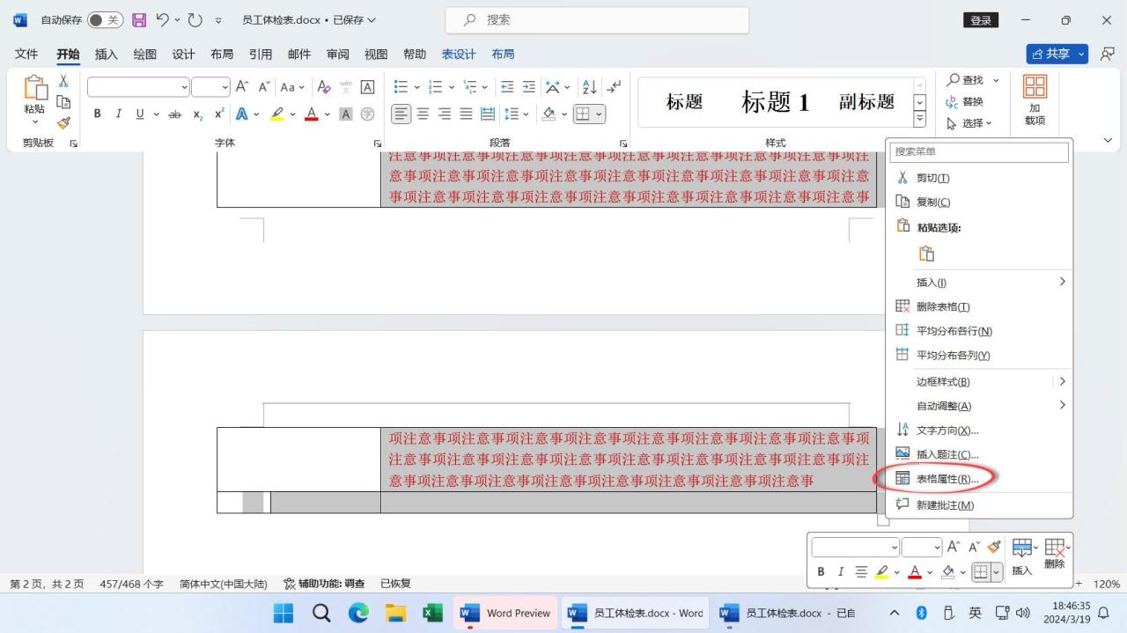Apply bullets using the bullet list icon
This screenshot has width=1127, height=633.
pyautogui.click(x=401, y=86)
